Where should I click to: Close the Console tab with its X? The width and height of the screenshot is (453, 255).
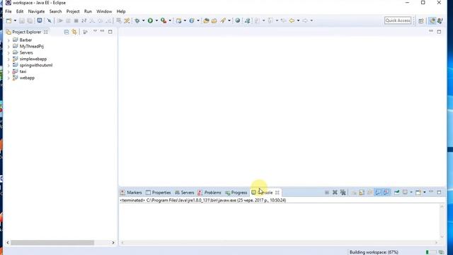[x=277, y=193]
